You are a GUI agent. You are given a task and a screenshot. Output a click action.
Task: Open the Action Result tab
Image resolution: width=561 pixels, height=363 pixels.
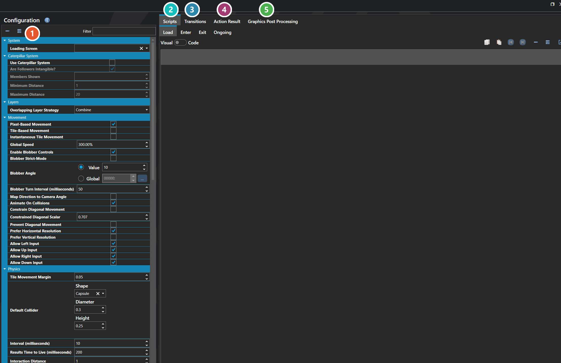(x=227, y=22)
